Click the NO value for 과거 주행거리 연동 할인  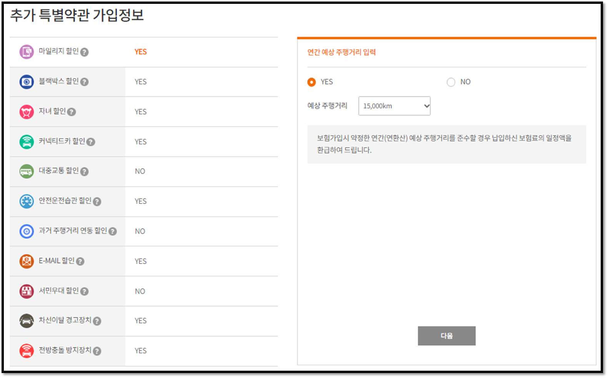[x=140, y=231]
